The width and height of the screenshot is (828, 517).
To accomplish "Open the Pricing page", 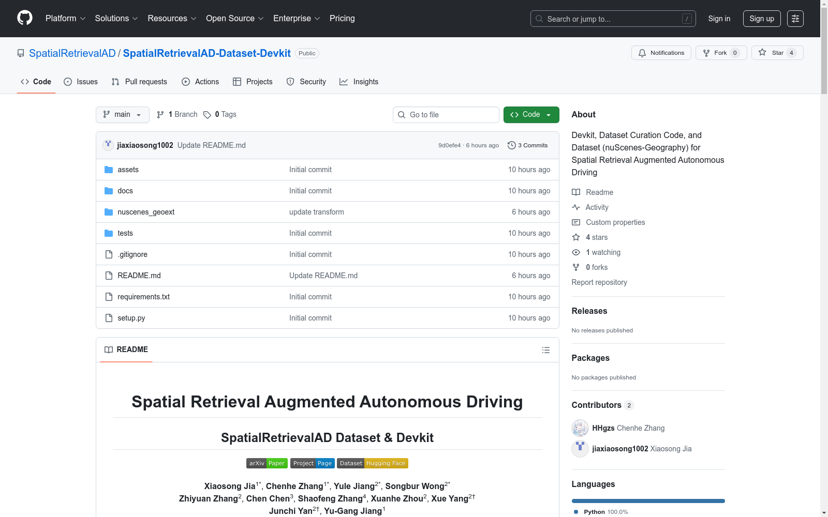I will pos(342,19).
